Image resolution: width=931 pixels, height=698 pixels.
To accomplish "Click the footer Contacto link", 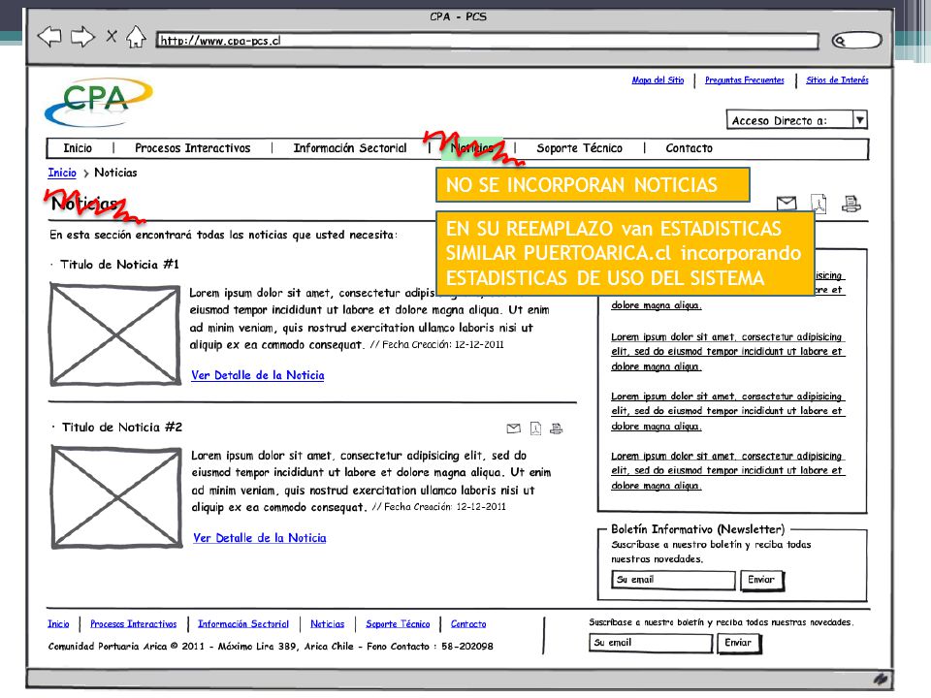I will click(x=468, y=623).
